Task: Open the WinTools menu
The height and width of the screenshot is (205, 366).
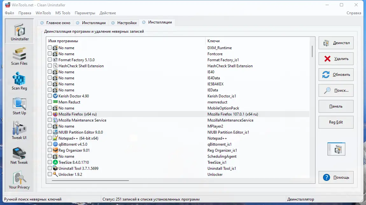Action: 43,13
